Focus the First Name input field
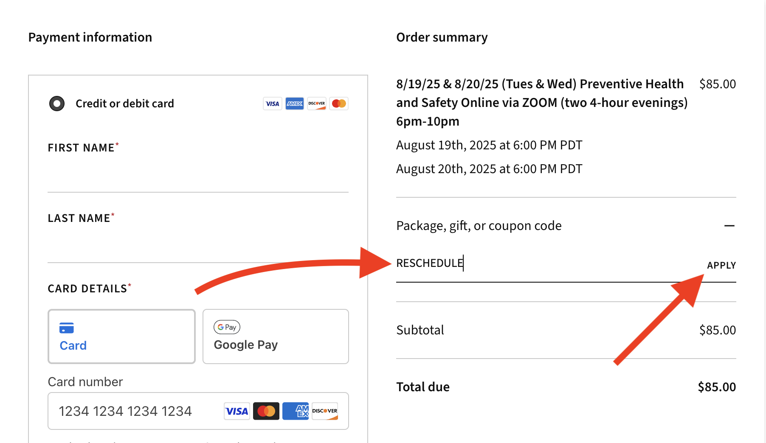The image size is (766, 443). coord(198,176)
